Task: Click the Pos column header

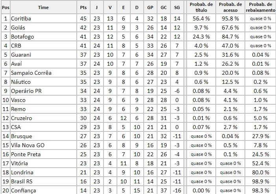Action: pos(5,7)
